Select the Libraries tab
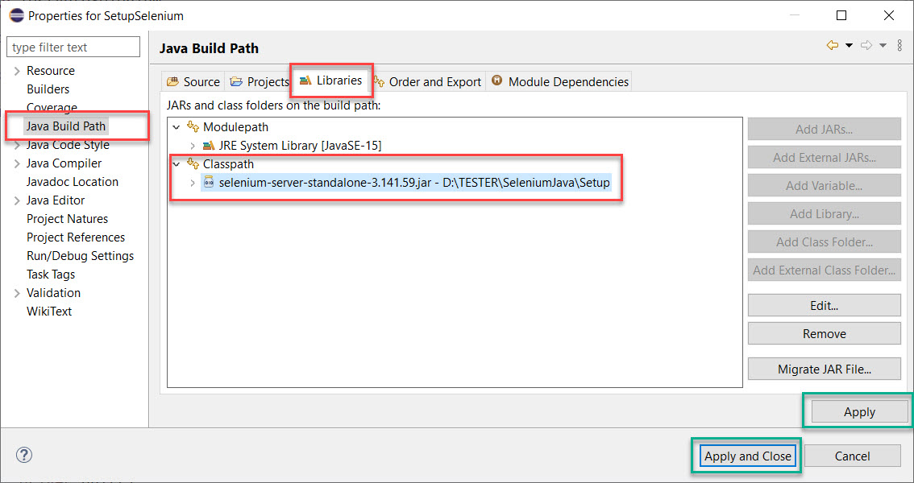Viewport: 914px width, 483px height. pyautogui.click(x=330, y=80)
